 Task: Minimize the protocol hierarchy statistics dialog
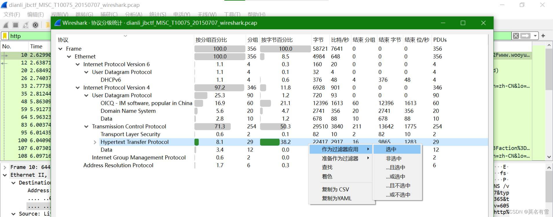click(x=443, y=23)
